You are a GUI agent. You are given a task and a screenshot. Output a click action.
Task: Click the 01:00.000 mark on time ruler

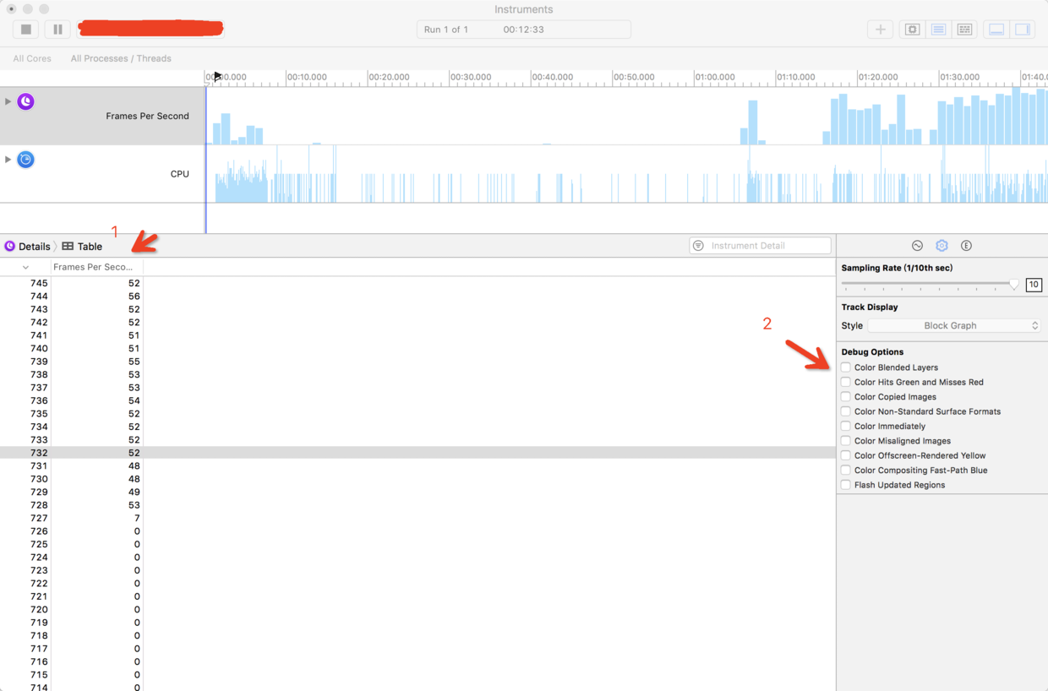(x=715, y=77)
